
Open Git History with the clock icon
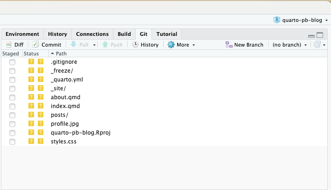coord(135,45)
